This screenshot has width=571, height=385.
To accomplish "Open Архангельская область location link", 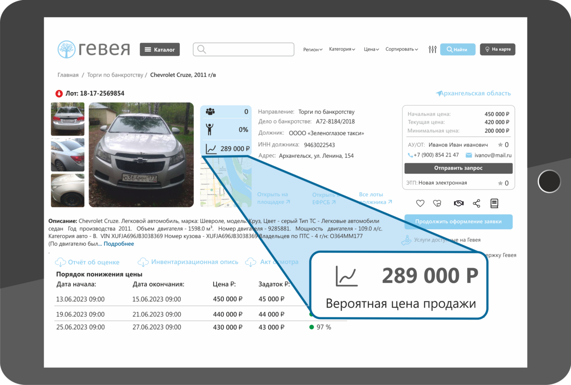I will click(473, 94).
